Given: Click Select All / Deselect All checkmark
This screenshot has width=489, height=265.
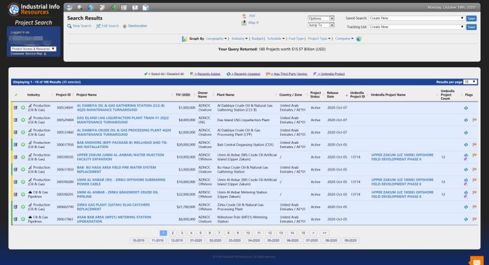Looking at the screenshot, I should tap(146, 73).
